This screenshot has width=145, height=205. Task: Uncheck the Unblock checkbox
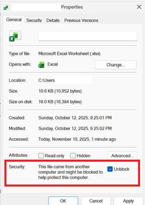110,169
